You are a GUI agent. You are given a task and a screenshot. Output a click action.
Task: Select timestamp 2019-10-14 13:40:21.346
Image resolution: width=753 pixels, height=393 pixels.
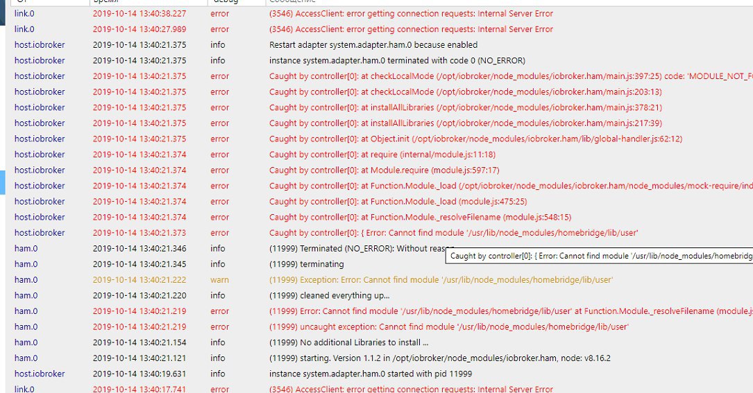click(139, 249)
